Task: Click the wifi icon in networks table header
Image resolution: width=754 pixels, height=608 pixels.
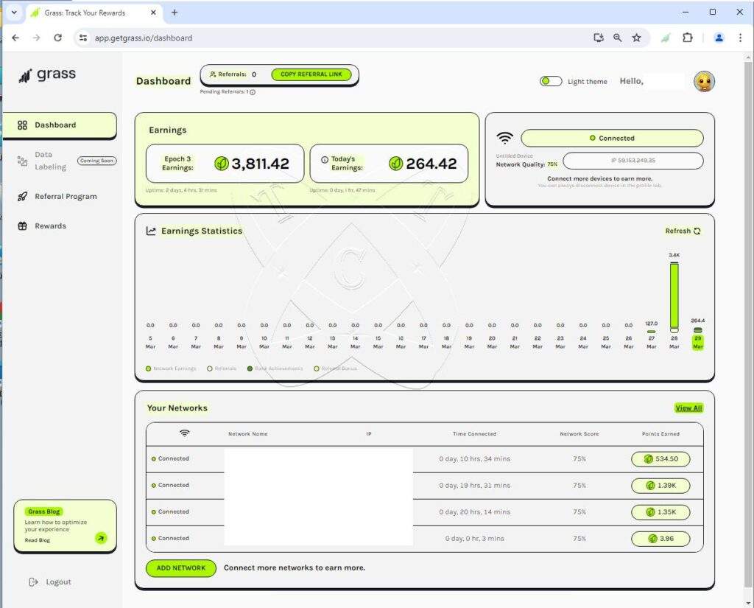Action: pyautogui.click(x=184, y=433)
